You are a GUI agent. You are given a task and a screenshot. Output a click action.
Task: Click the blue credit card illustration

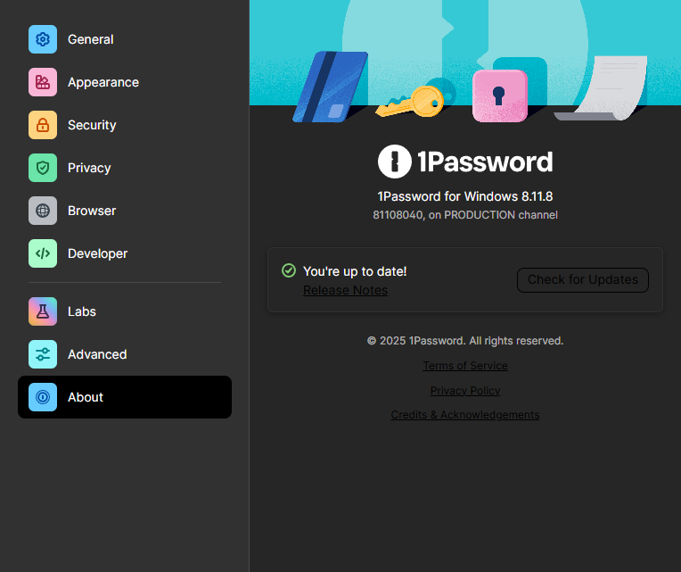[x=331, y=87]
